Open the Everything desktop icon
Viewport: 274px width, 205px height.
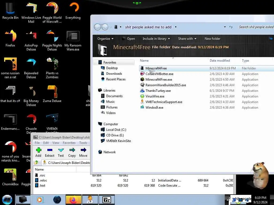coord(73,10)
